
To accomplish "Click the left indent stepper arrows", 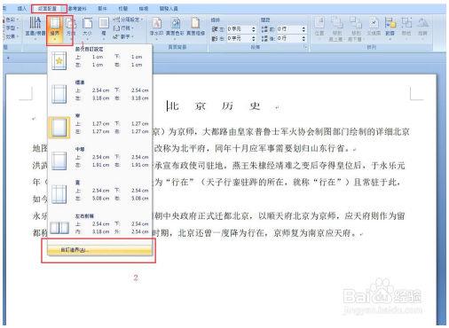I will (254, 29).
